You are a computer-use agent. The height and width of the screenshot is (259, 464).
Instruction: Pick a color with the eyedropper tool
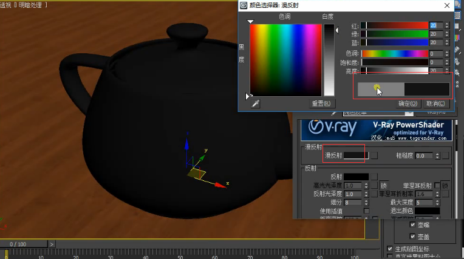(x=256, y=103)
